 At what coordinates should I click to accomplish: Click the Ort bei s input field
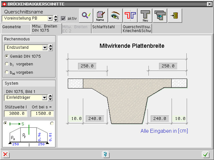[42, 114]
